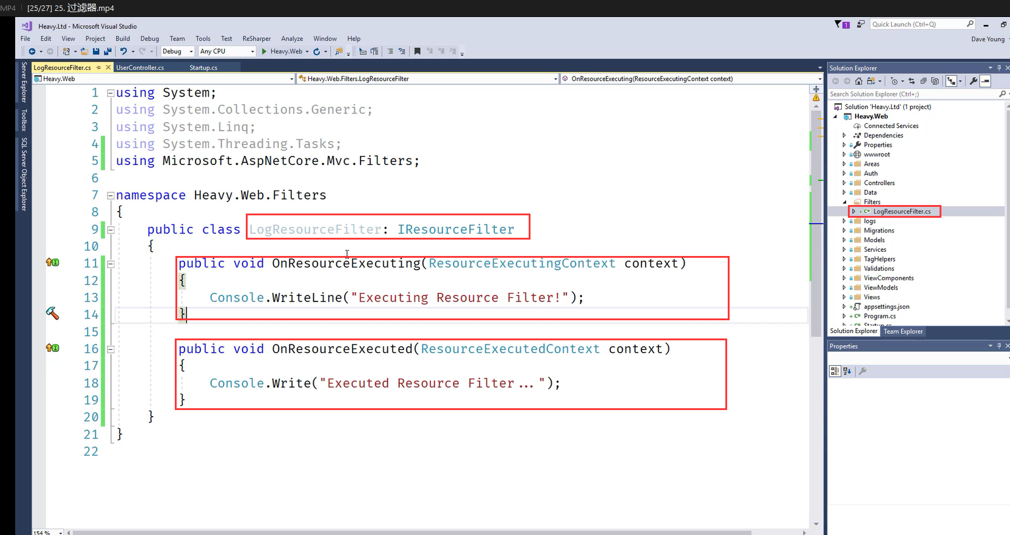This screenshot has width=1010, height=535.
Task: Toggle Show All Files in Solution Explorer
Action: pyautogui.click(x=935, y=81)
